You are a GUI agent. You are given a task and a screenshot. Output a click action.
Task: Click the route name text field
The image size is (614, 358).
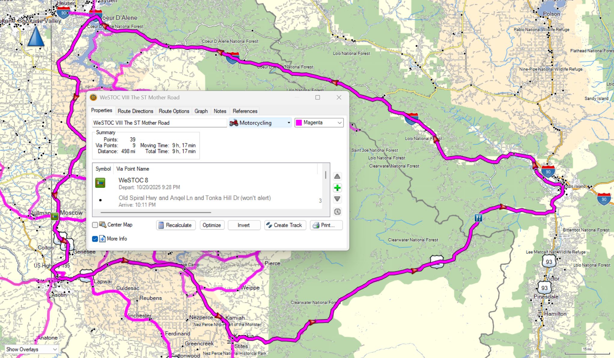(x=159, y=123)
